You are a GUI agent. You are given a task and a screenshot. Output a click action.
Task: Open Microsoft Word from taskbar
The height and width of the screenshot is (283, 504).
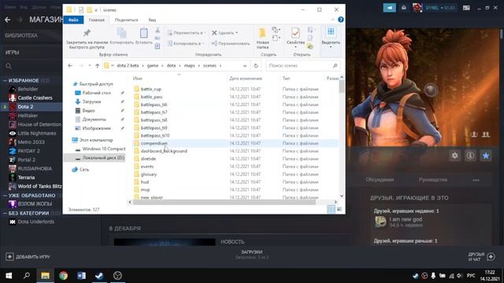tap(81, 275)
